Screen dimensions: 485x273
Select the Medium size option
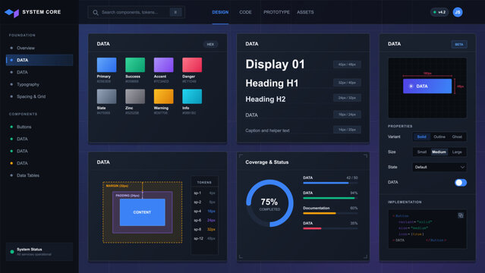coord(439,152)
